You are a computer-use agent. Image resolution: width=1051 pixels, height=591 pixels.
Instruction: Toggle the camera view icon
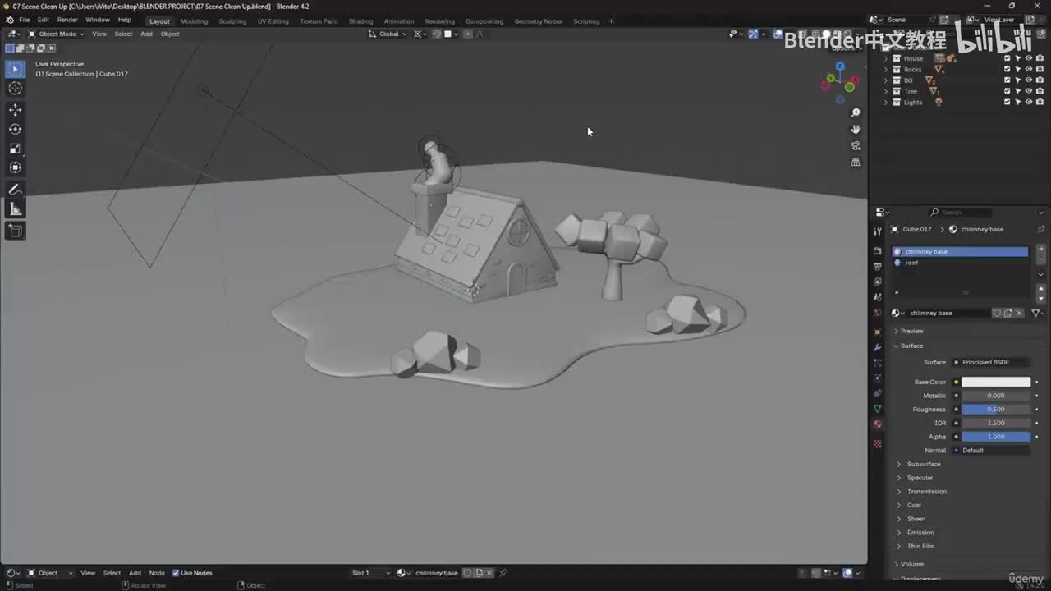coord(856,146)
